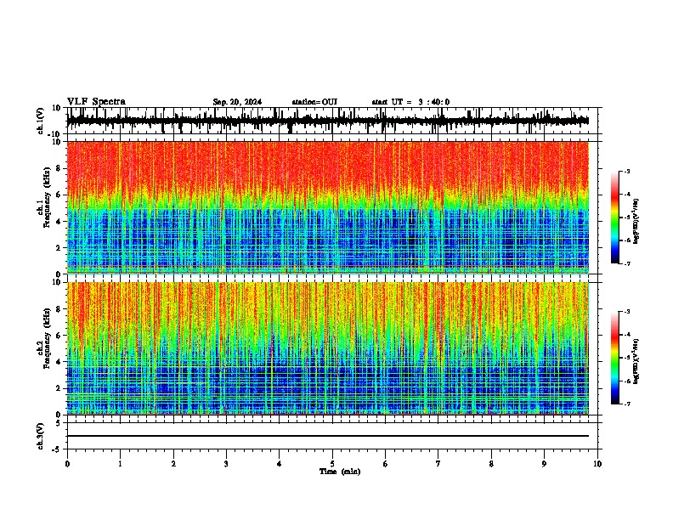673x520 pixels.
Task: Click the "4" minute tick on the time axis
Action: (280, 464)
